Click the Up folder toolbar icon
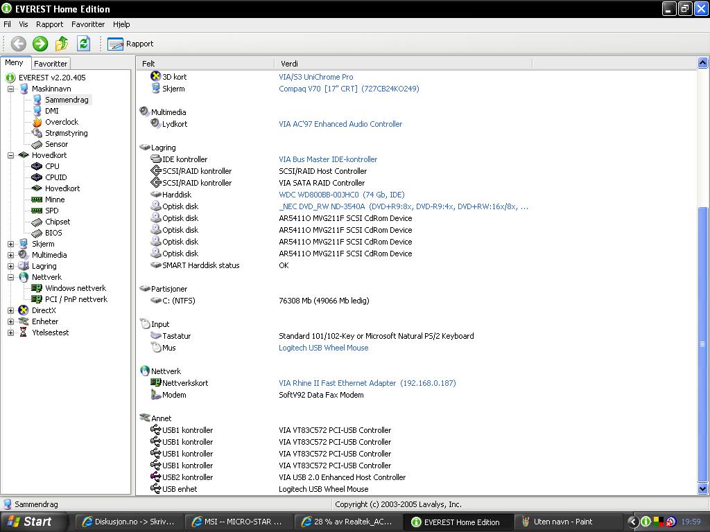The image size is (710, 532). click(x=62, y=44)
